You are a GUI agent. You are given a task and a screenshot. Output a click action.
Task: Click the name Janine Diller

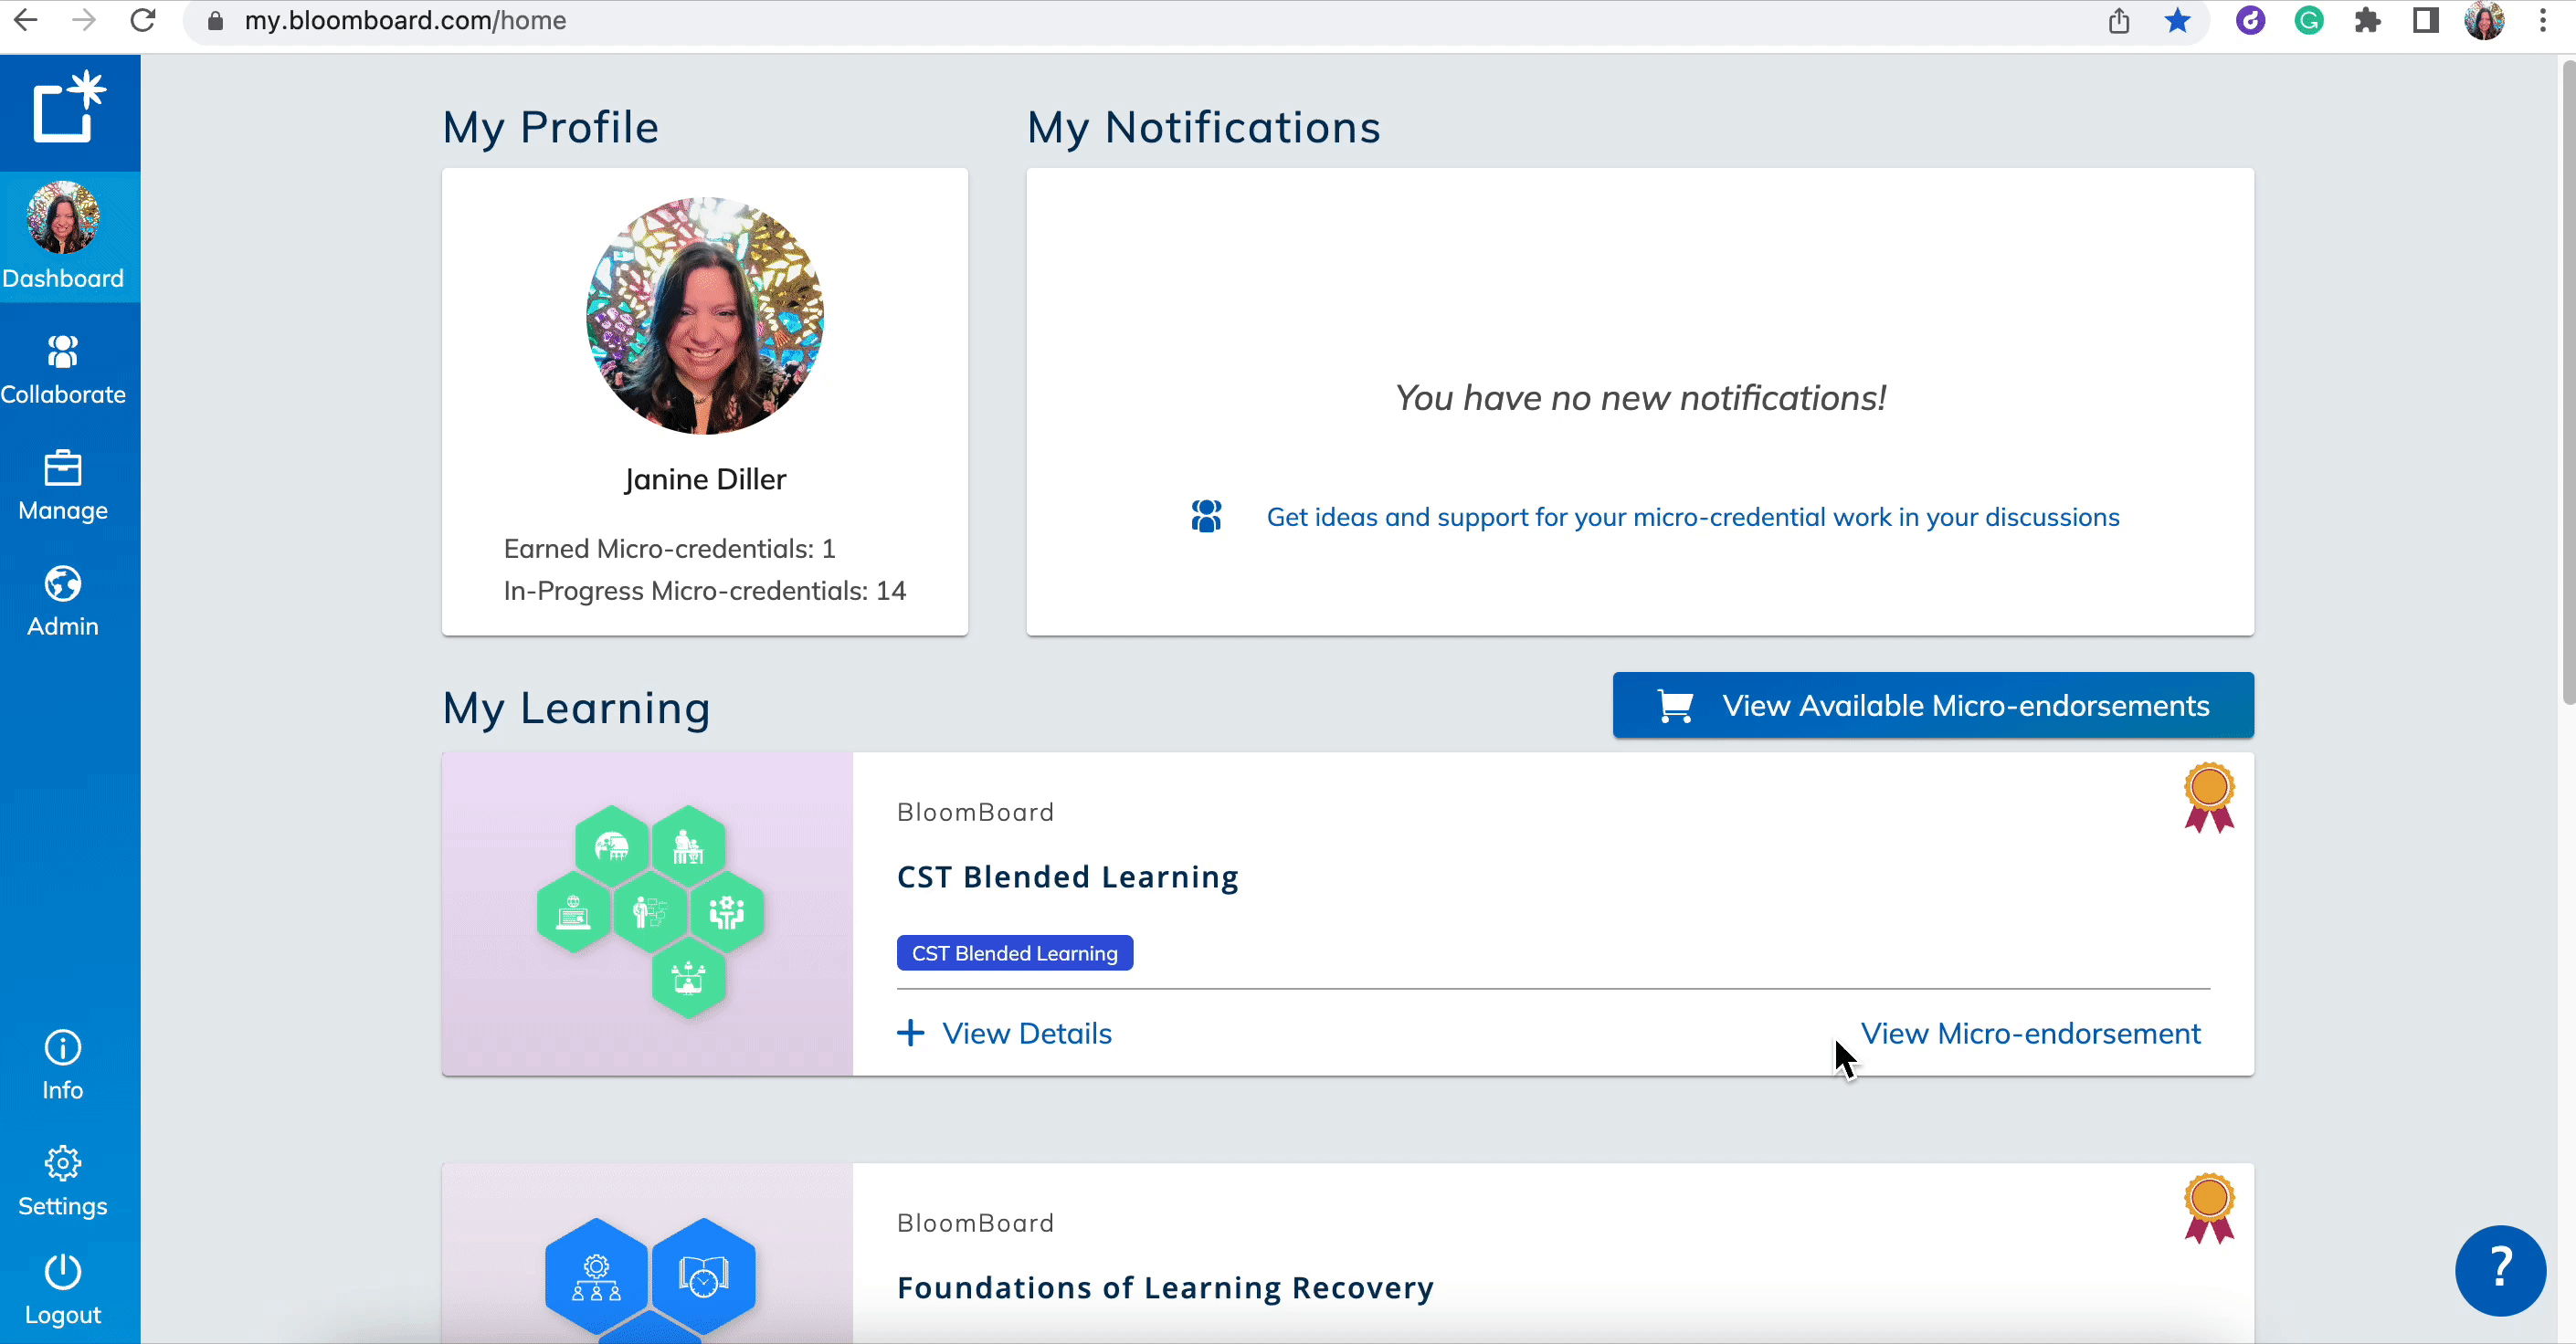705,479
